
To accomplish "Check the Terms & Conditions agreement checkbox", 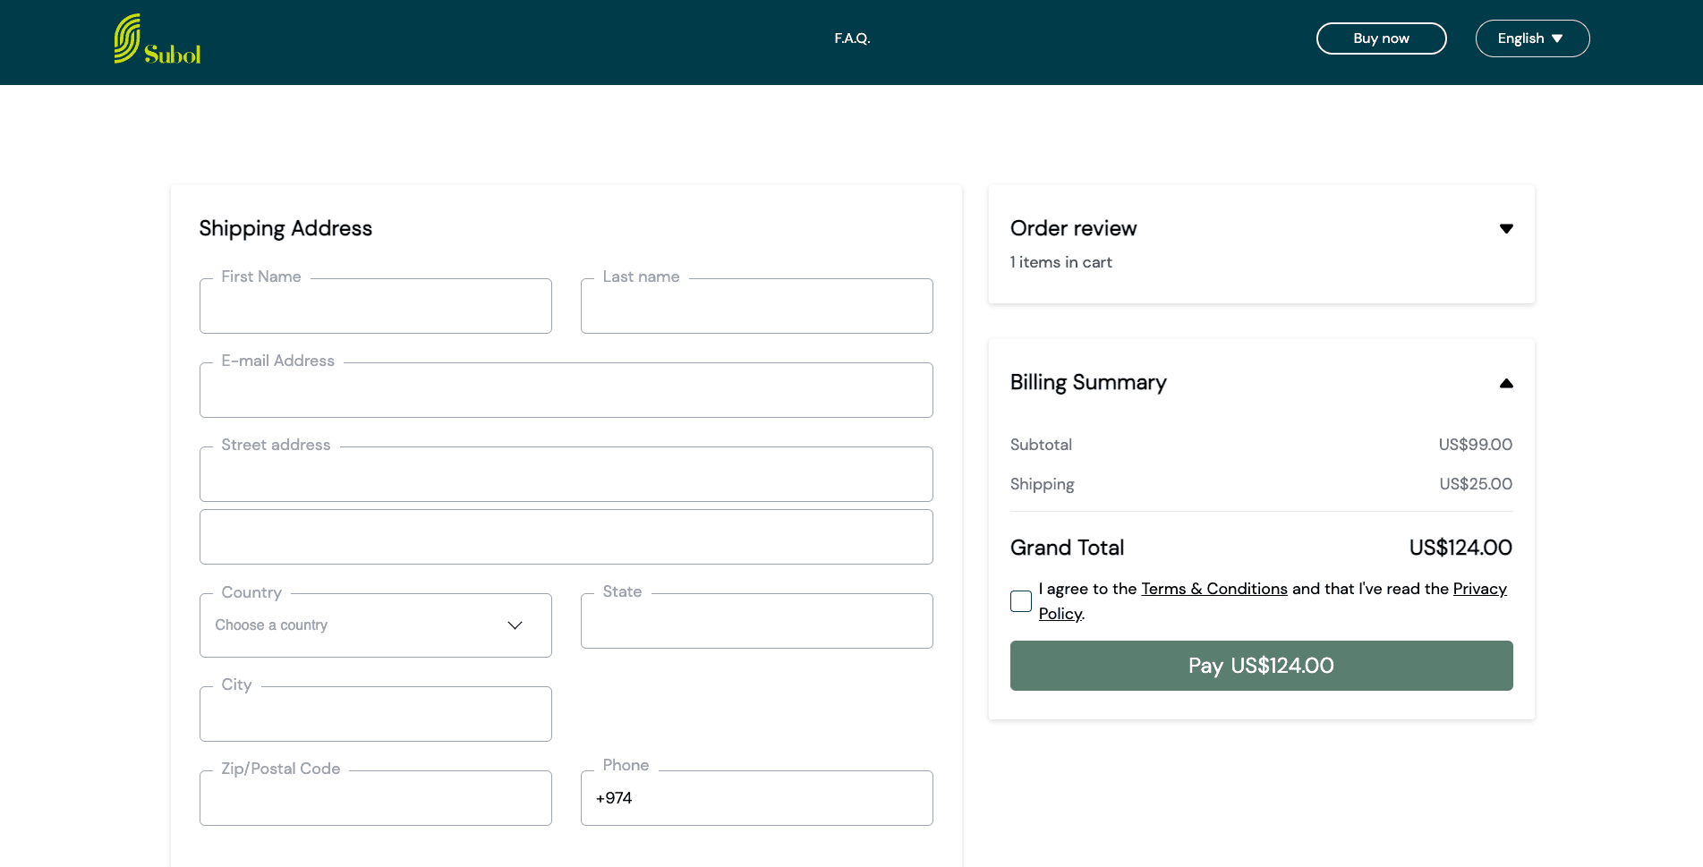I will coord(1020,601).
